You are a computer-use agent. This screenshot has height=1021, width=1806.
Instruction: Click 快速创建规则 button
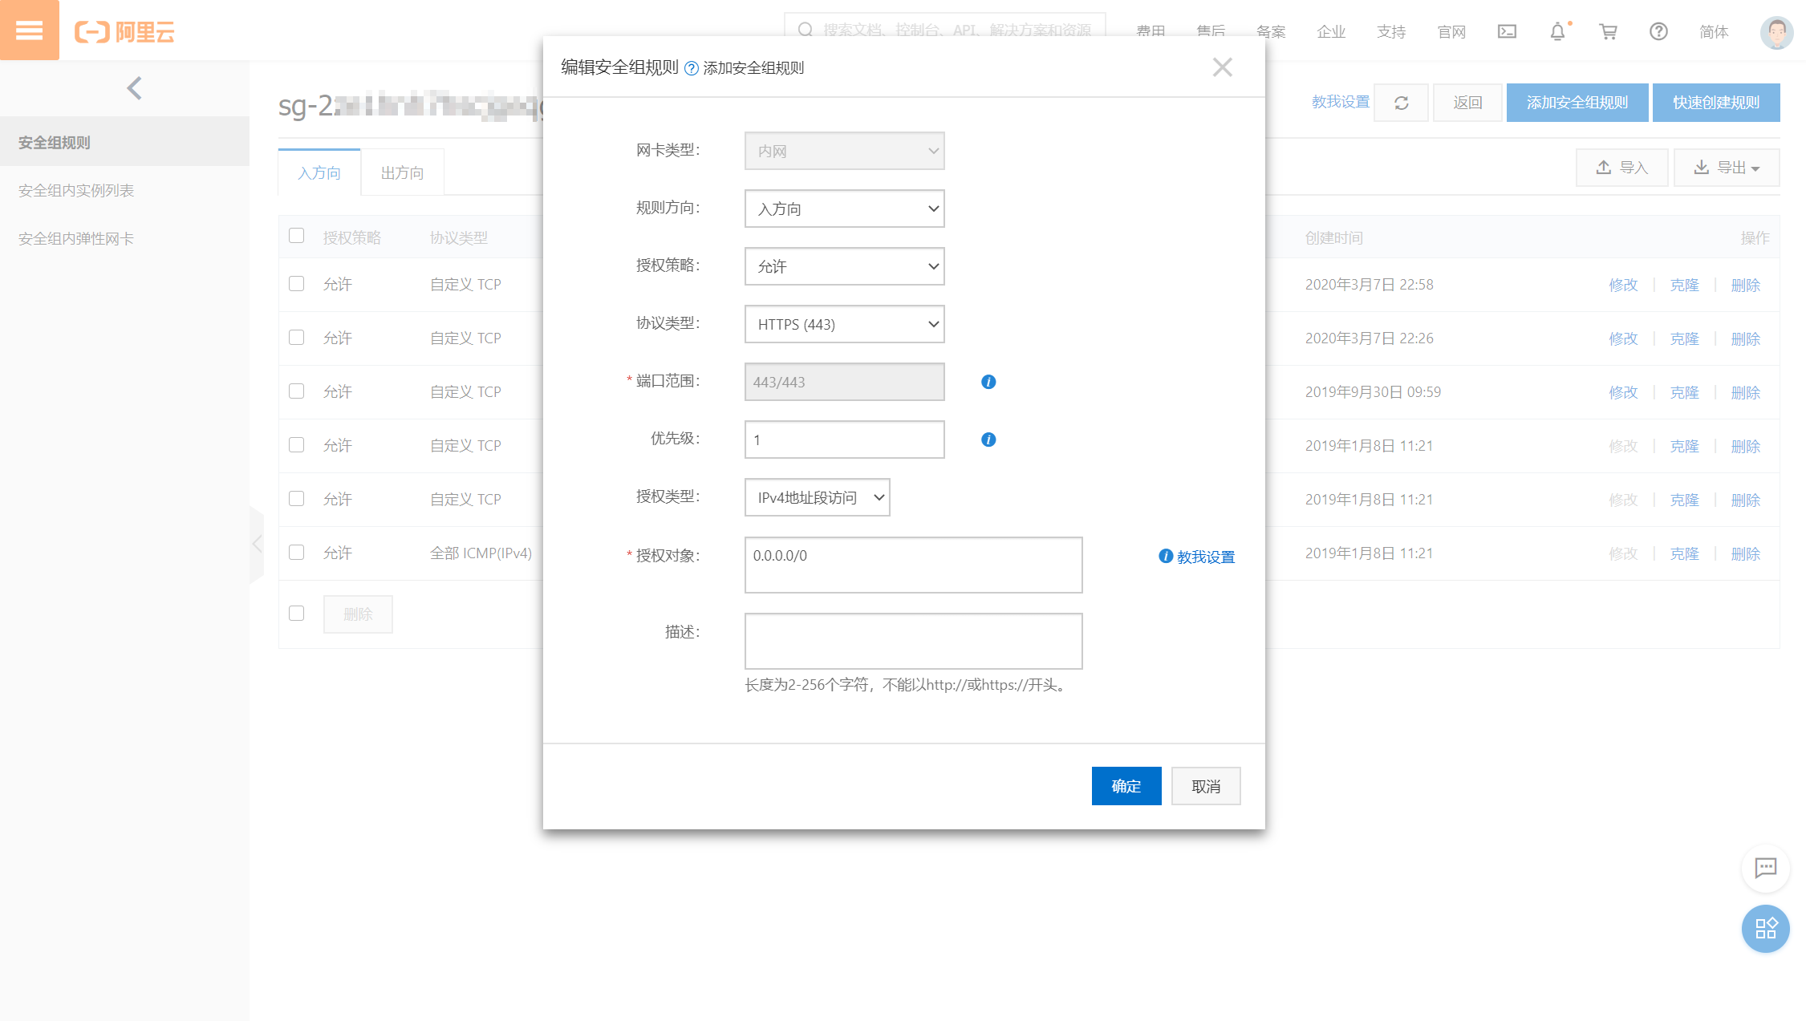click(x=1716, y=103)
